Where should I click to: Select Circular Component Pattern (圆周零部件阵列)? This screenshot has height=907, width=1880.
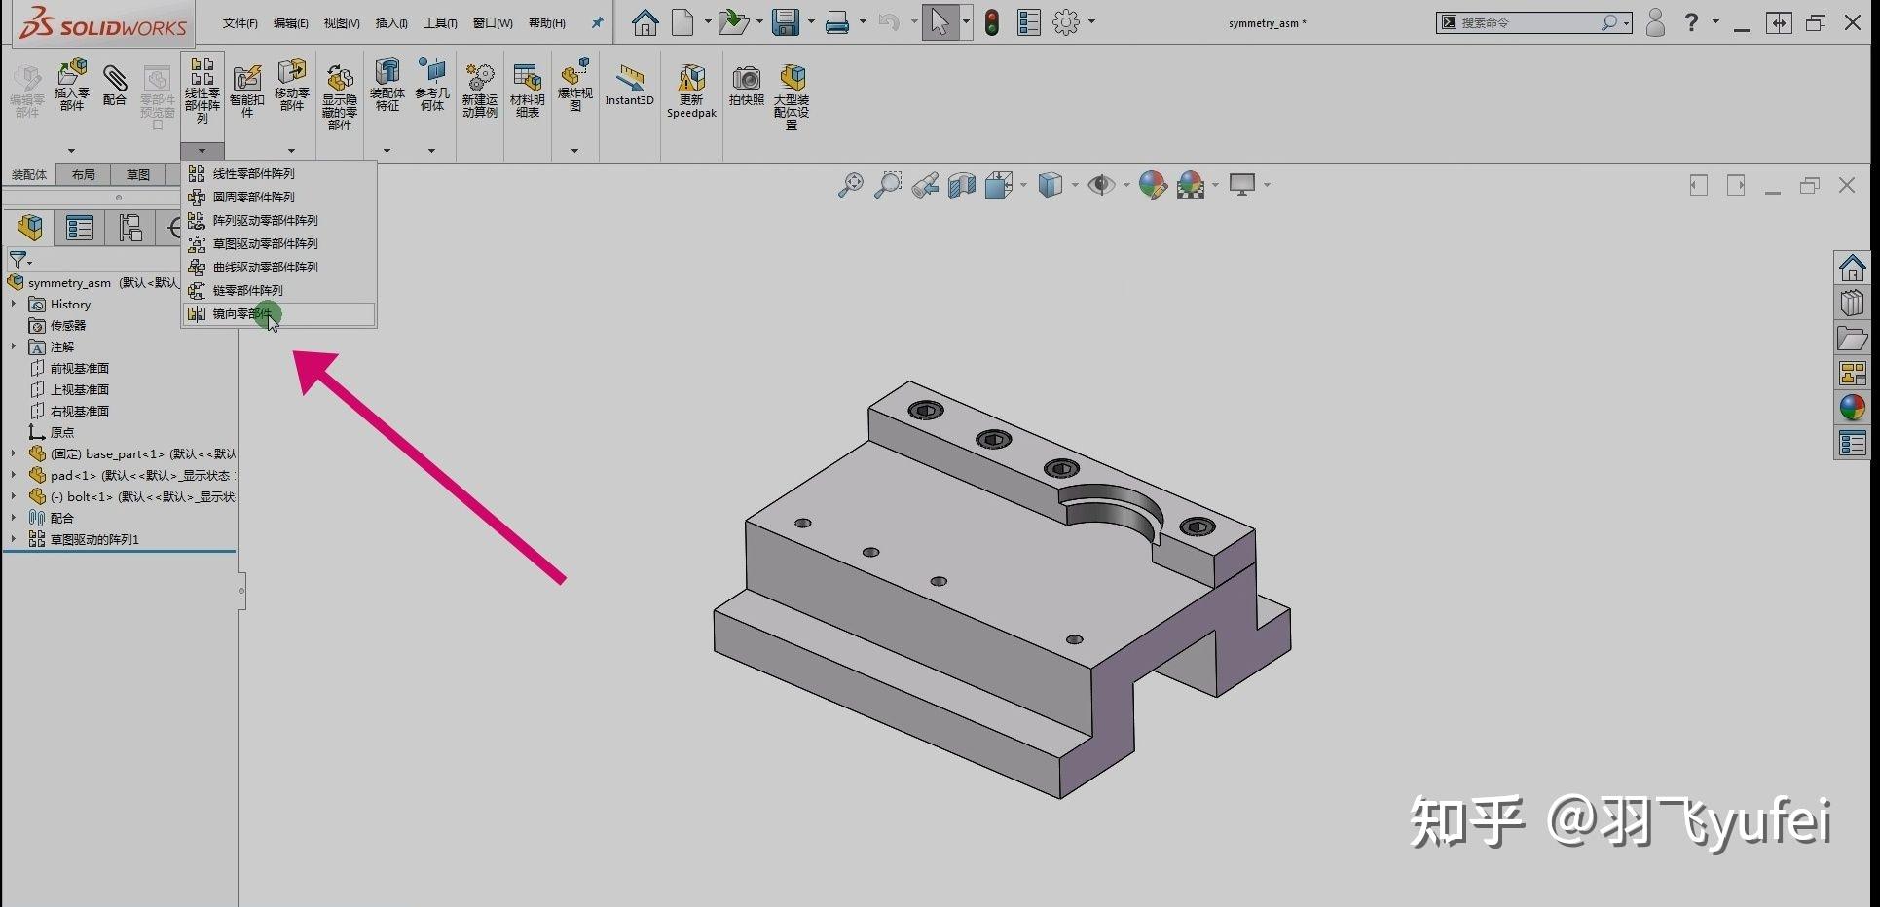click(x=278, y=197)
